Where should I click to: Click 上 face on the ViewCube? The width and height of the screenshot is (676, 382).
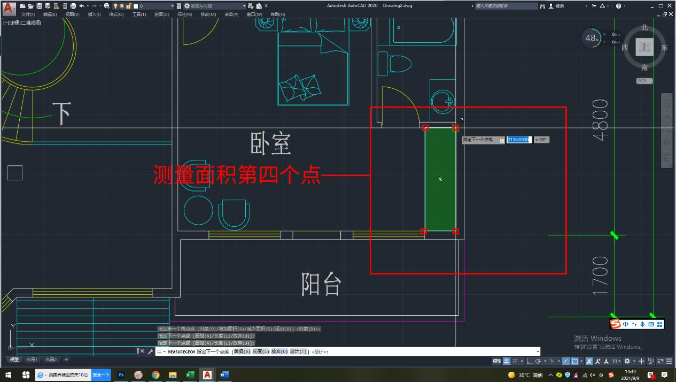tap(644, 47)
